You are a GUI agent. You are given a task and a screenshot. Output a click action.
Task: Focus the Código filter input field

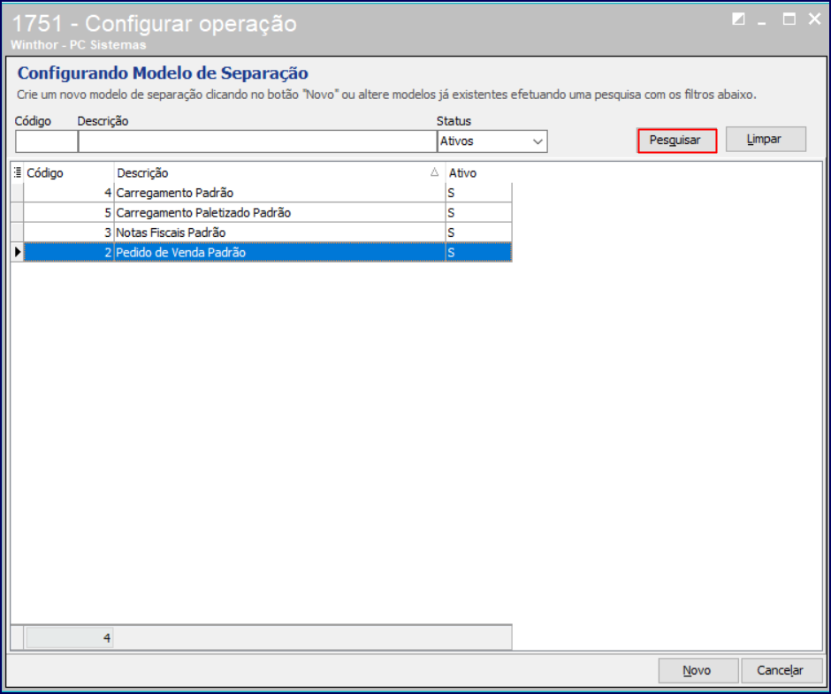(x=47, y=141)
